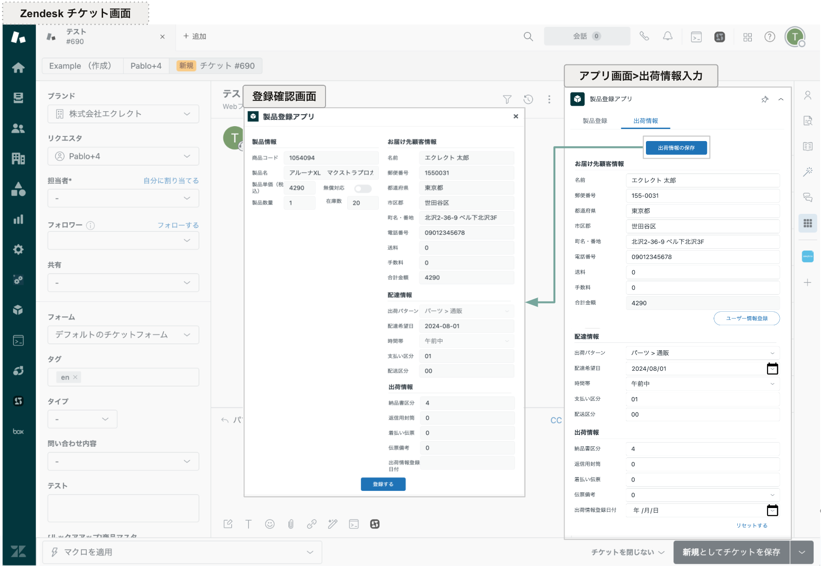Open the Organizations building icon in sidebar
The height and width of the screenshot is (566, 821).
[18, 159]
